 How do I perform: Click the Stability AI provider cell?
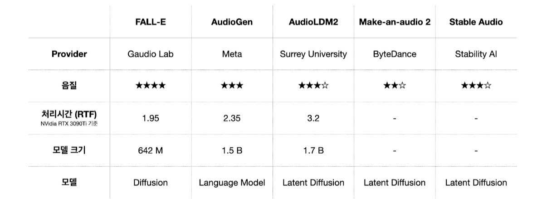pyautogui.click(x=476, y=54)
